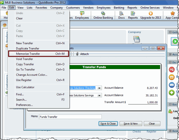Open the Company menu
Viewport: 179px width, 140px height.
pos(56,8)
